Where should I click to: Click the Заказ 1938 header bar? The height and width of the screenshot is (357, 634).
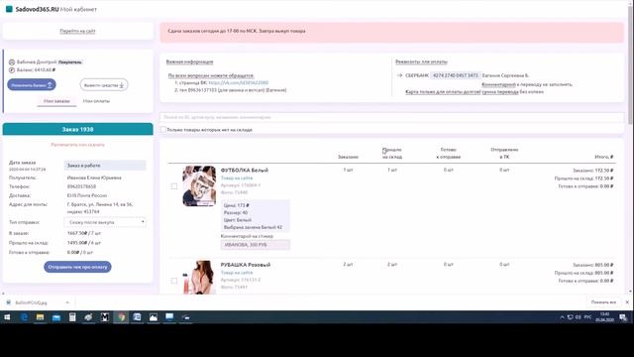(77, 129)
